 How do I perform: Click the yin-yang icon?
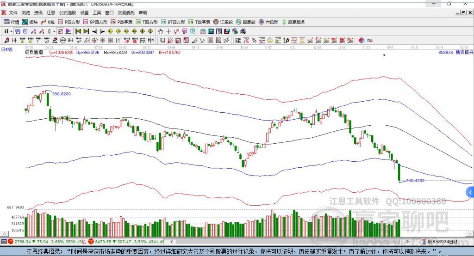coord(362,41)
